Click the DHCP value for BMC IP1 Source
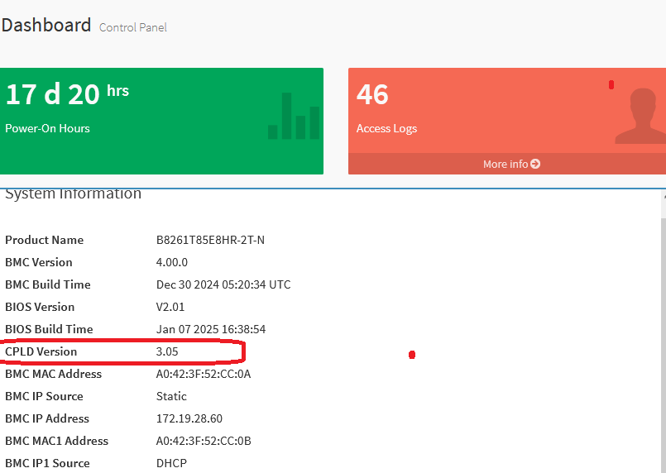The image size is (666, 473). point(171,463)
